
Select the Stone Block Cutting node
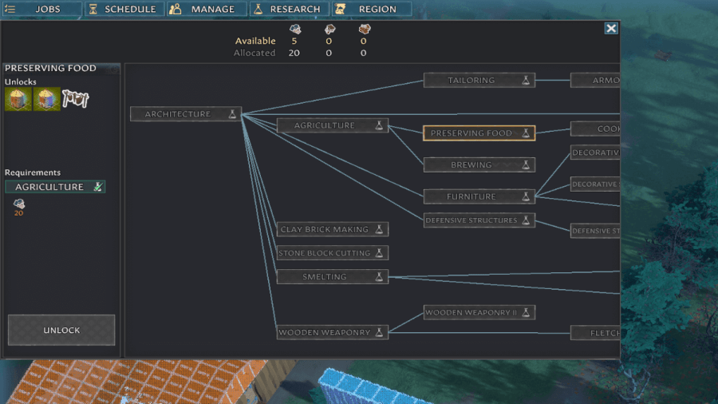pos(325,253)
